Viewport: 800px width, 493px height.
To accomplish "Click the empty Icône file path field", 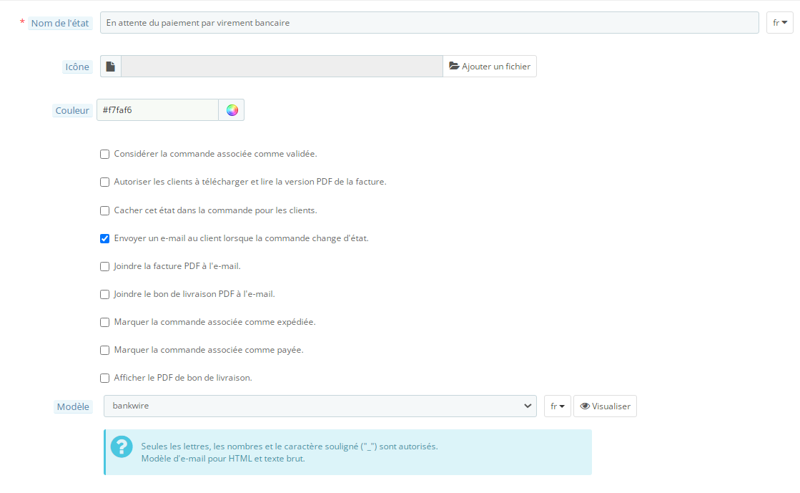I will click(282, 67).
